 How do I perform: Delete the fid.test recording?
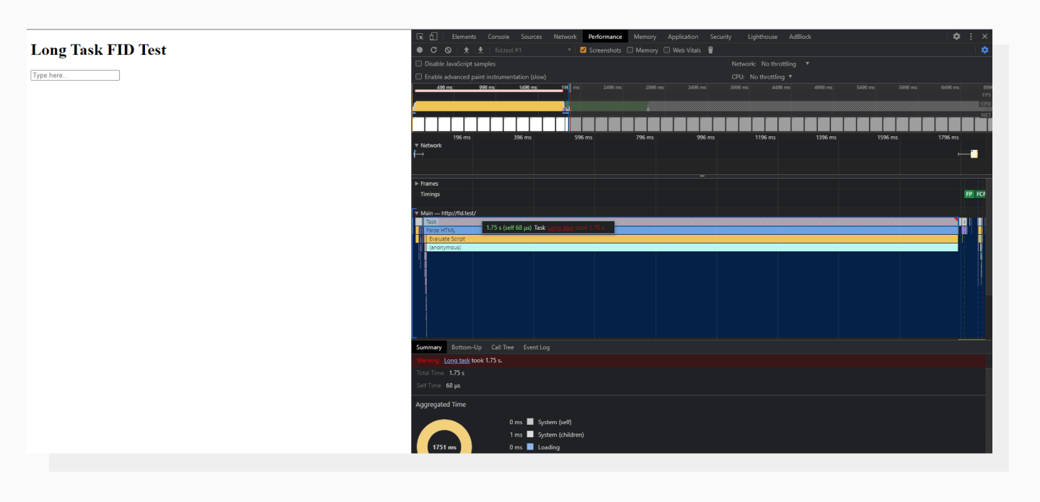pyautogui.click(x=710, y=50)
